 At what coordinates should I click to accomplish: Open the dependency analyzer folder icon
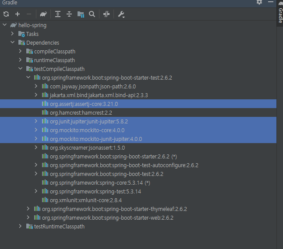(81, 14)
